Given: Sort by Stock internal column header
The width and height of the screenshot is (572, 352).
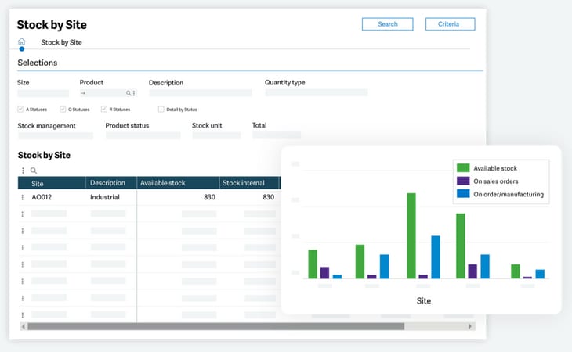Looking at the screenshot, I should 250,183.
